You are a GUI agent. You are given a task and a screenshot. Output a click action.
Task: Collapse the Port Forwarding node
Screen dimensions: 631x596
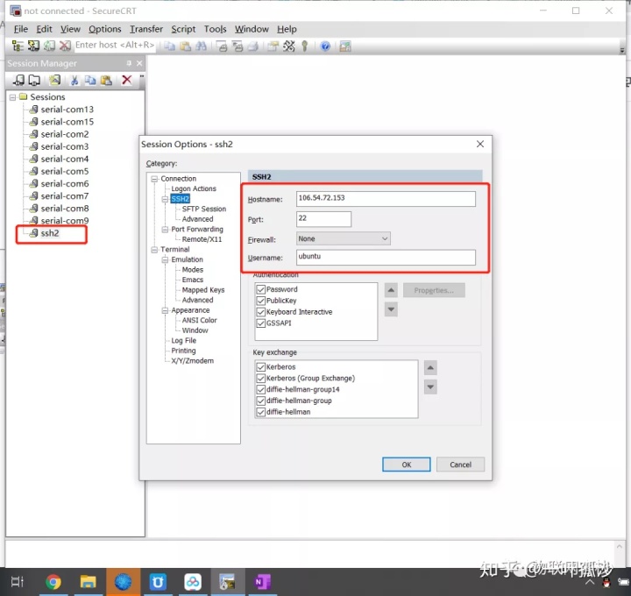pos(165,230)
